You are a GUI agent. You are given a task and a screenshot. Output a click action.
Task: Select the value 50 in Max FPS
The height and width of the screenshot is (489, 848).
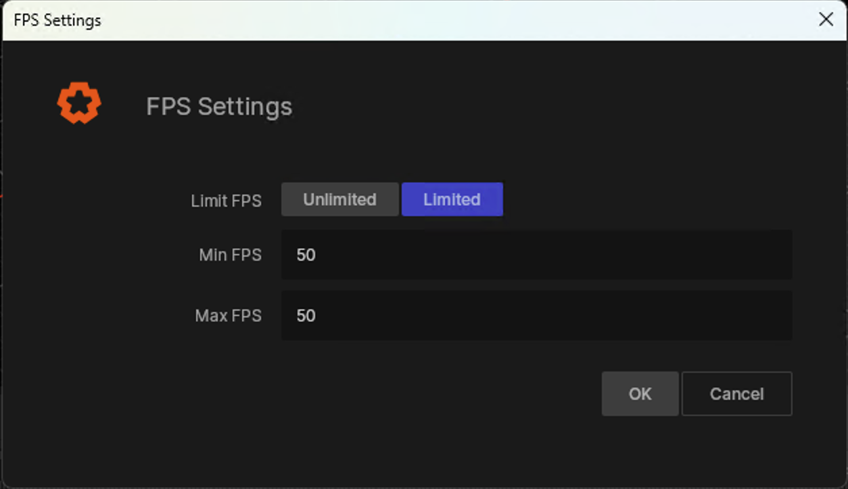pyautogui.click(x=305, y=315)
